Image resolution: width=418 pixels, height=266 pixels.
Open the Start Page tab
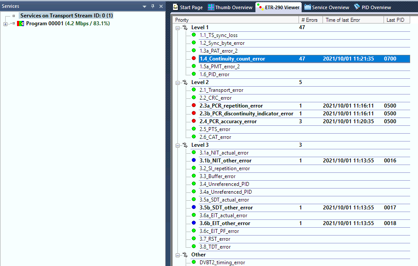(188, 7)
